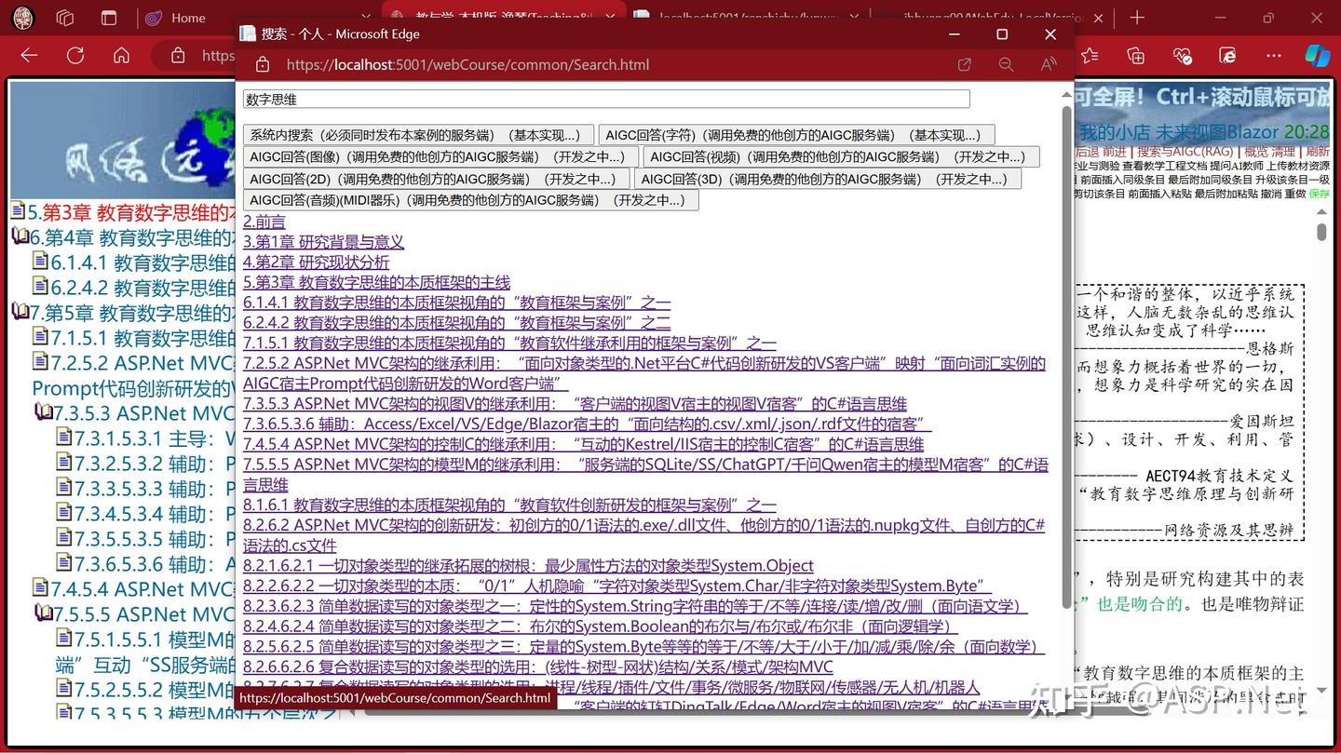The image size is (1341, 754).
Task: Open a new tab with the plus button
Action: pyautogui.click(x=1137, y=17)
